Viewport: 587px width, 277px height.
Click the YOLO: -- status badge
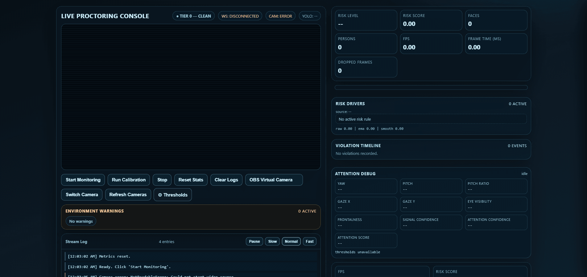click(310, 16)
